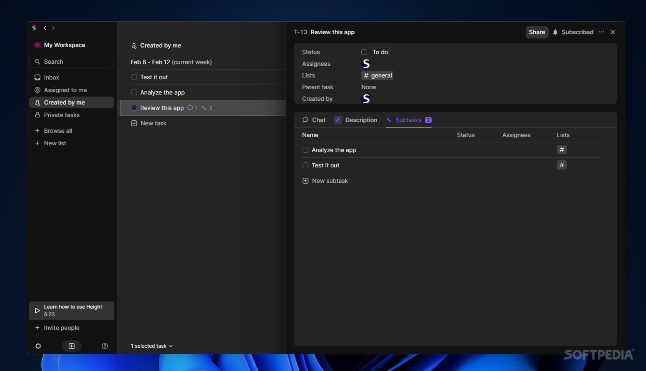This screenshot has height=371, width=646.
Task: Open Private tasks
Action: pyautogui.click(x=72, y=115)
